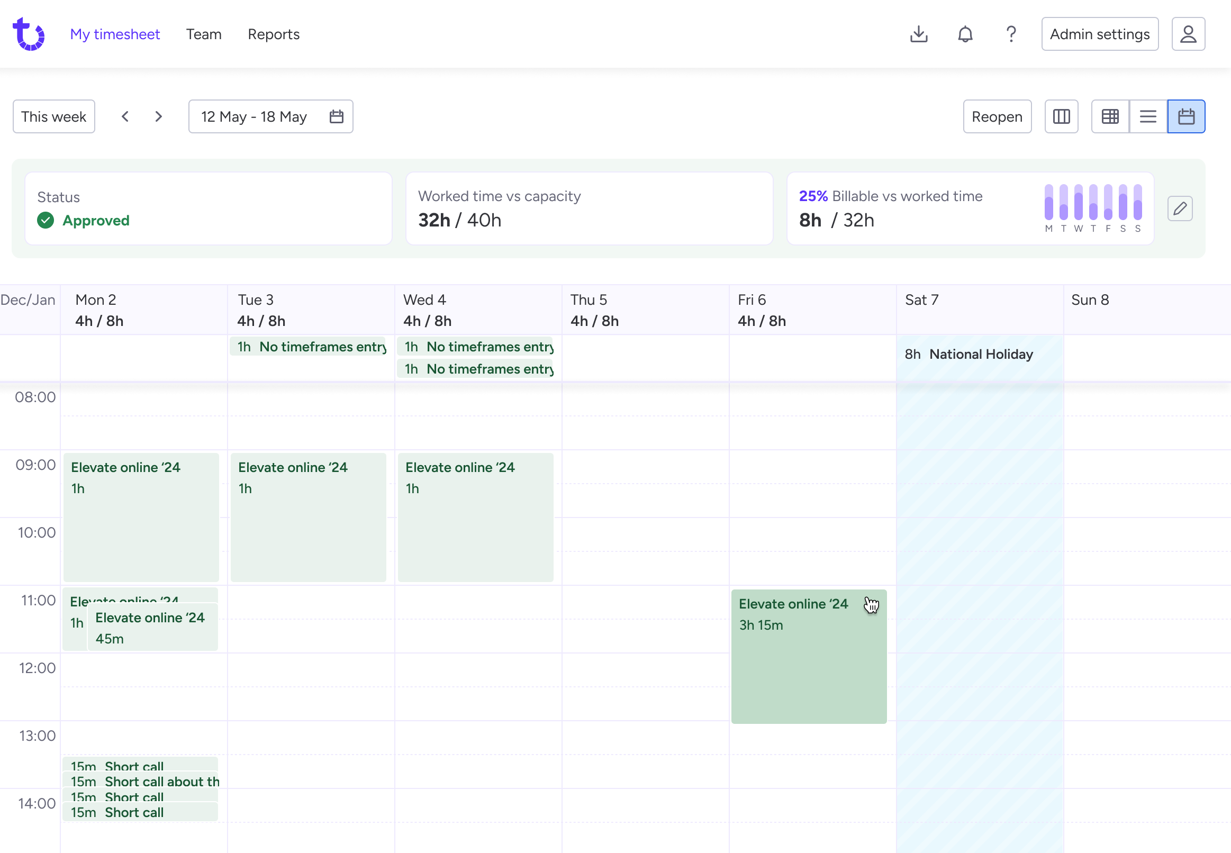
Task: Go to previous week arrow
Action: click(125, 116)
